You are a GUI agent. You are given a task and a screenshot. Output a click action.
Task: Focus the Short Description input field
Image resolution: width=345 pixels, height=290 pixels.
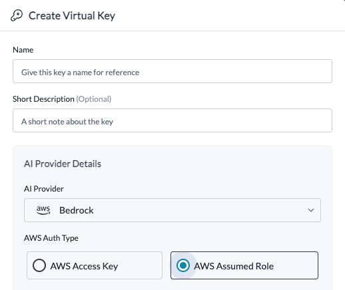point(172,120)
